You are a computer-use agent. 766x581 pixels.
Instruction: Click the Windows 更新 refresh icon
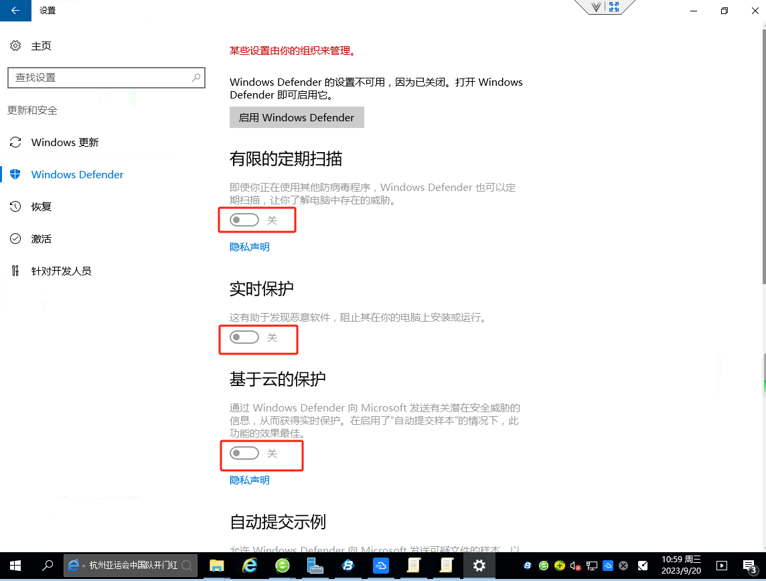click(x=15, y=142)
